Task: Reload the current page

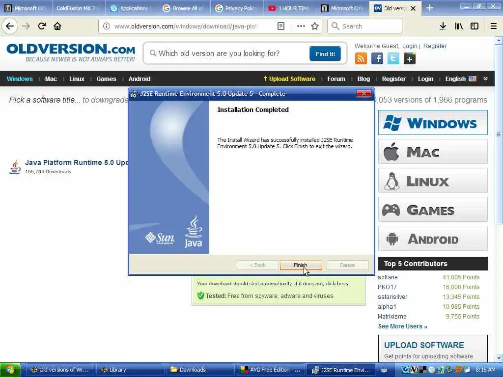Action: coord(42,26)
